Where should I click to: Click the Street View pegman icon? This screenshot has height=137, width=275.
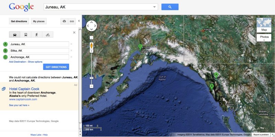click(x=91, y=46)
